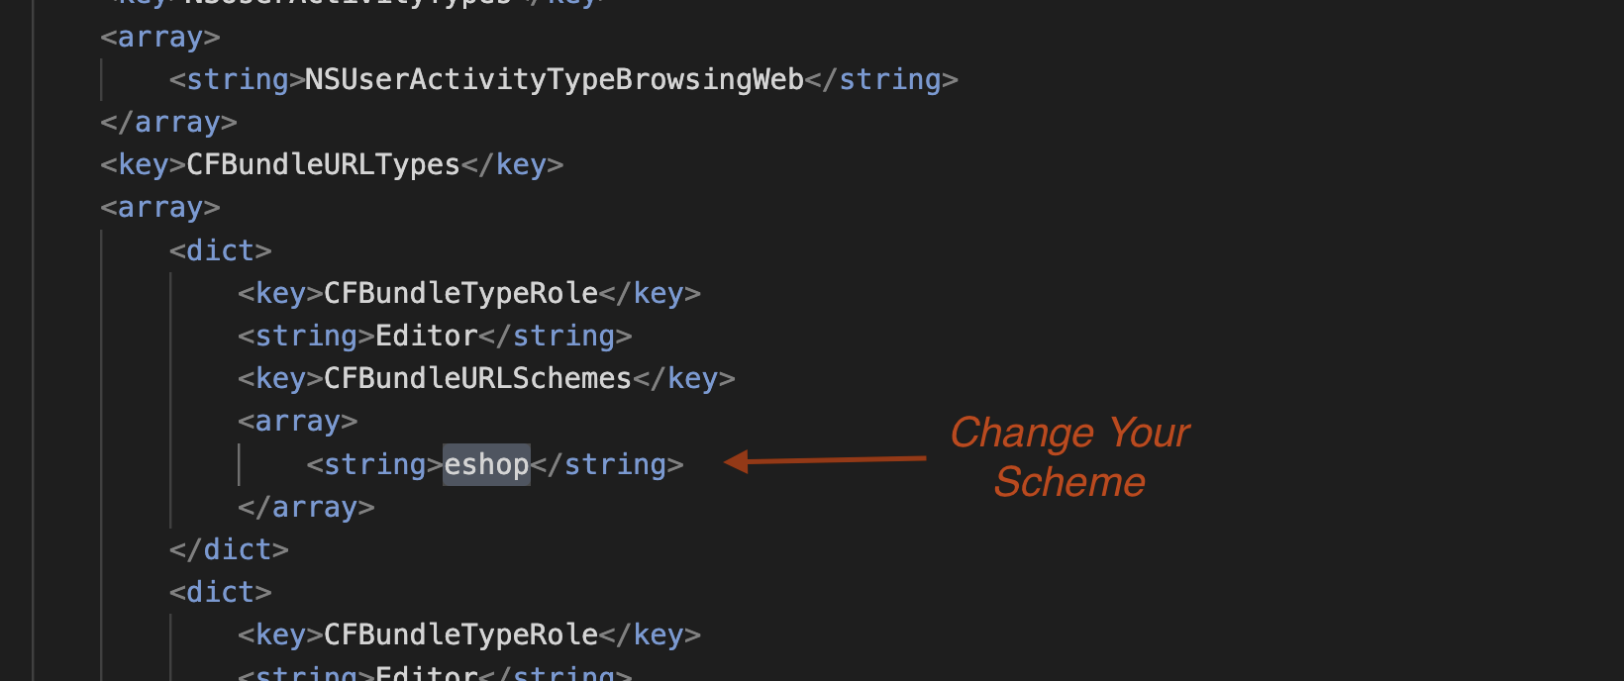Click the closing </string> tag after eshop
1624x681 pixels.
(x=607, y=464)
